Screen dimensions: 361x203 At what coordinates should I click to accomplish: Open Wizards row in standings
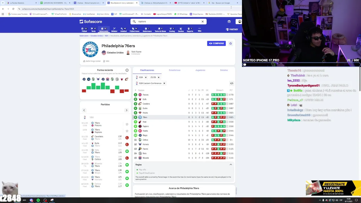[x=184, y=158]
